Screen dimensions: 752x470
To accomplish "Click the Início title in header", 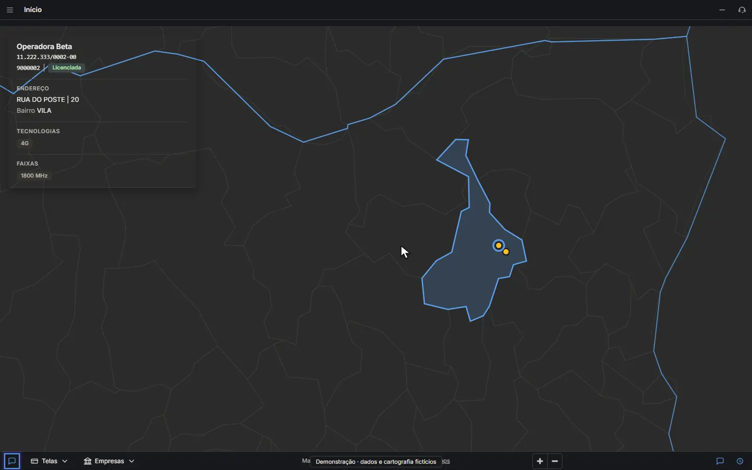I will pos(33,10).
